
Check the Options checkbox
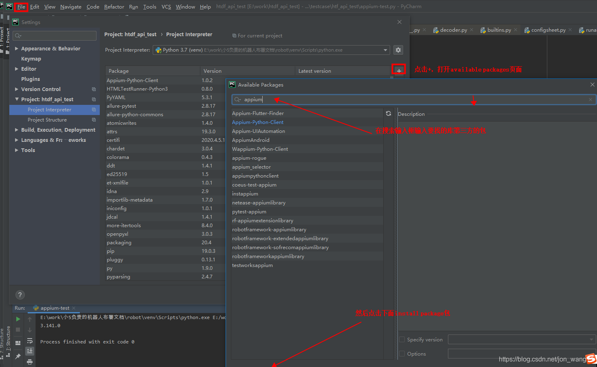click(402, 354)
